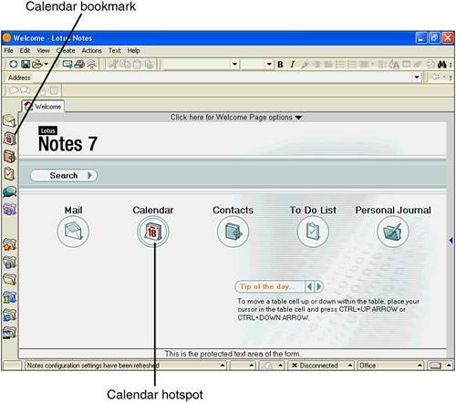Click the Contacts hotspot icon

click(x=233, y=232)
